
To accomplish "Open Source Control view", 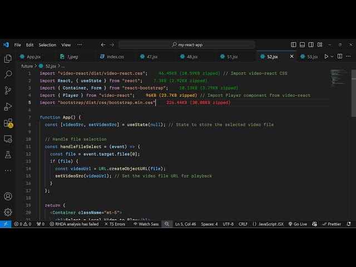I will pyautogui.click(x=8, y=91).
